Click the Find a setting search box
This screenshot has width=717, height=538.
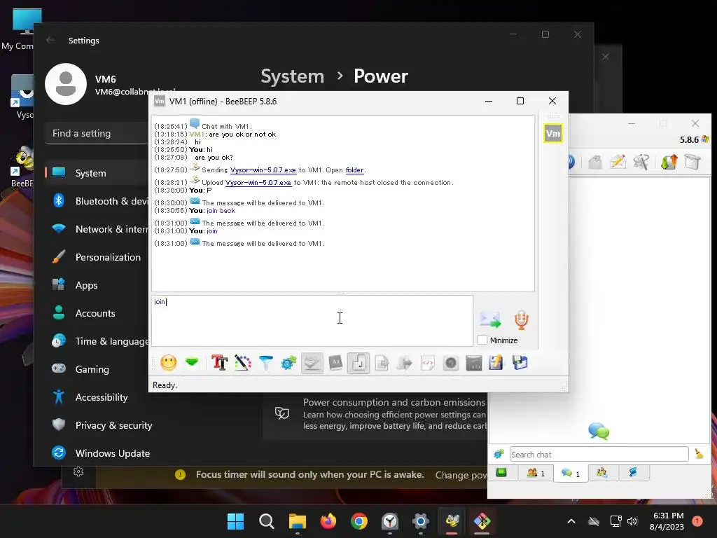tap(98, 133)
